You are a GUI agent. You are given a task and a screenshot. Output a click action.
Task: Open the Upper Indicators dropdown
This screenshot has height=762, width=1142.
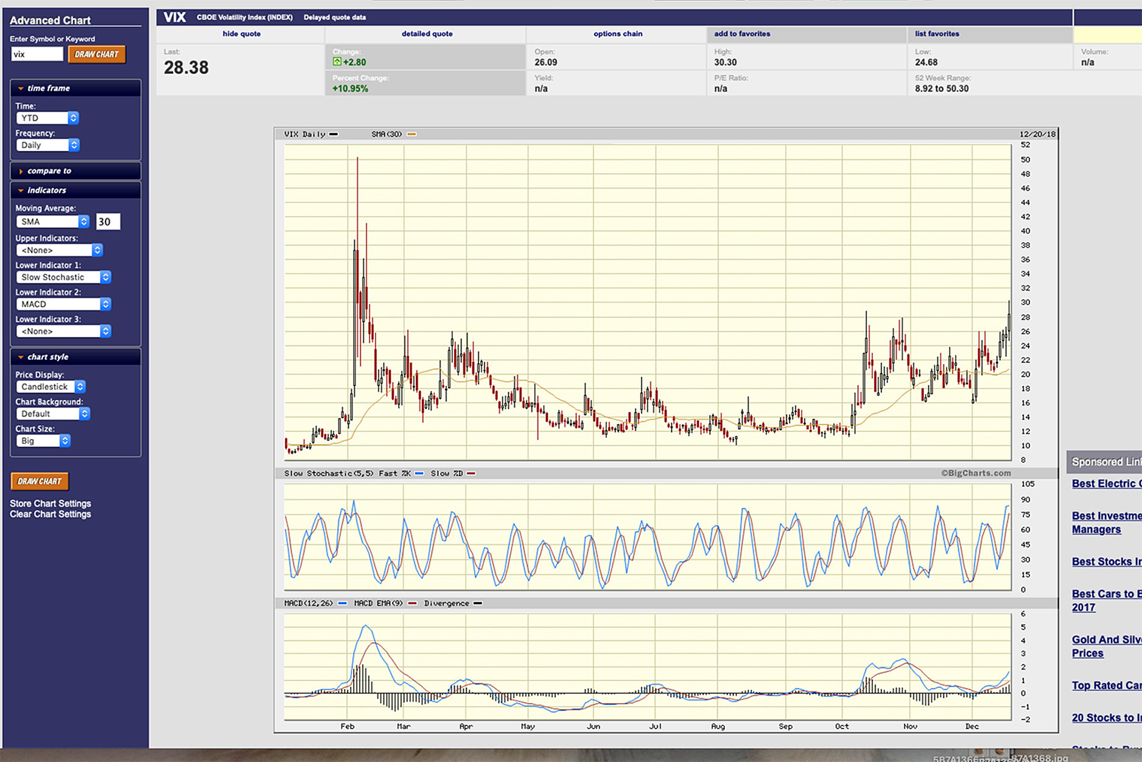[60, 250]
